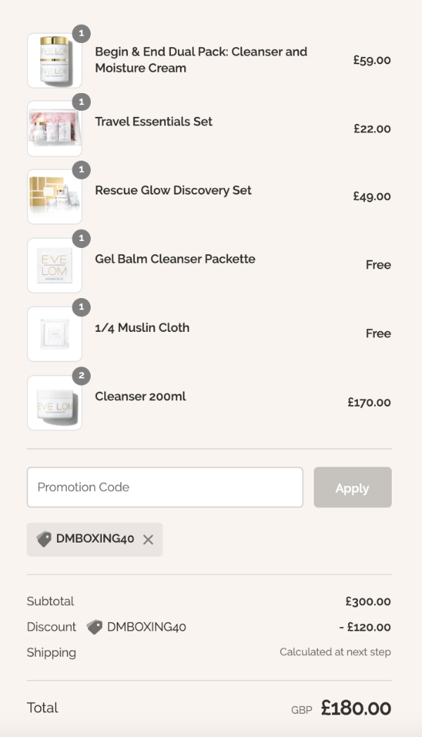Viewport: 422px width, 737px height.
Task: Open the Cleanser 200ml product thumbnail
Action: (54, 402)
